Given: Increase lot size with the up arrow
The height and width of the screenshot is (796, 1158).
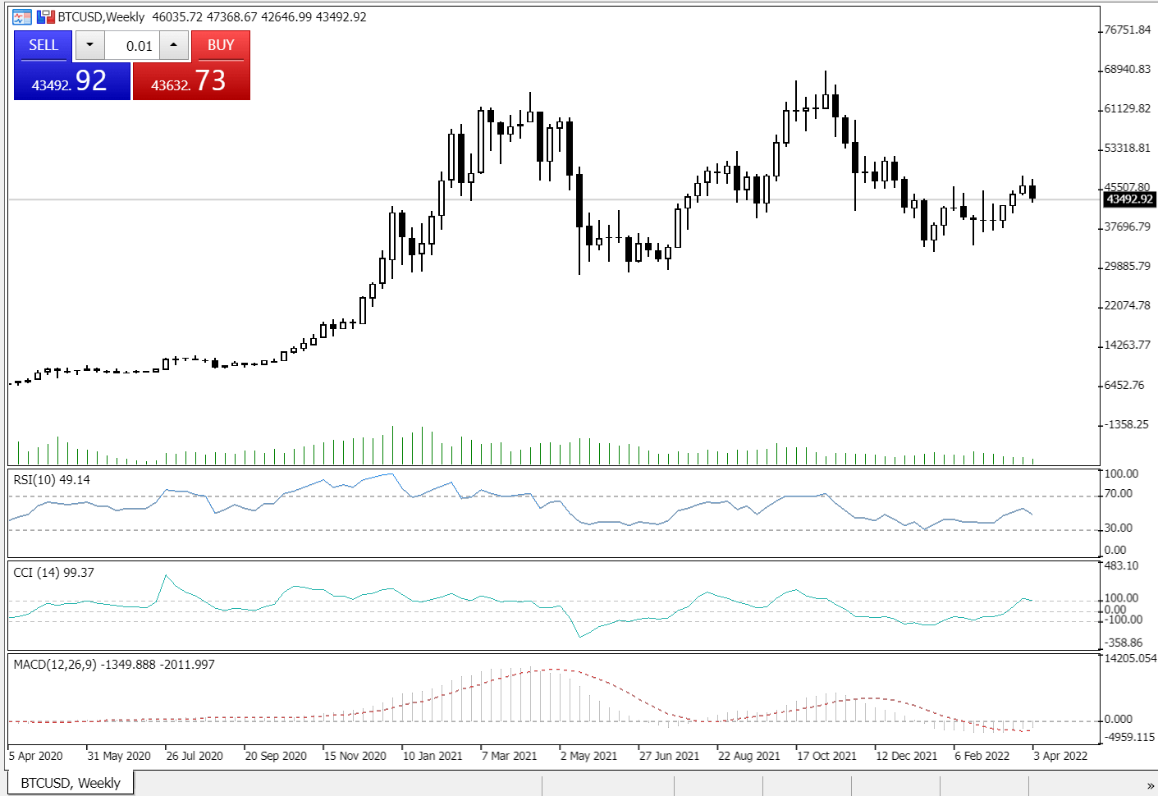Looking at the screenshot, I should coord(173,45).
